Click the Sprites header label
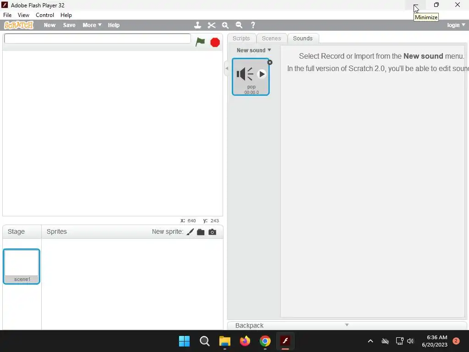The width and height of the screenshot is (469, 352). pos(56,231)
